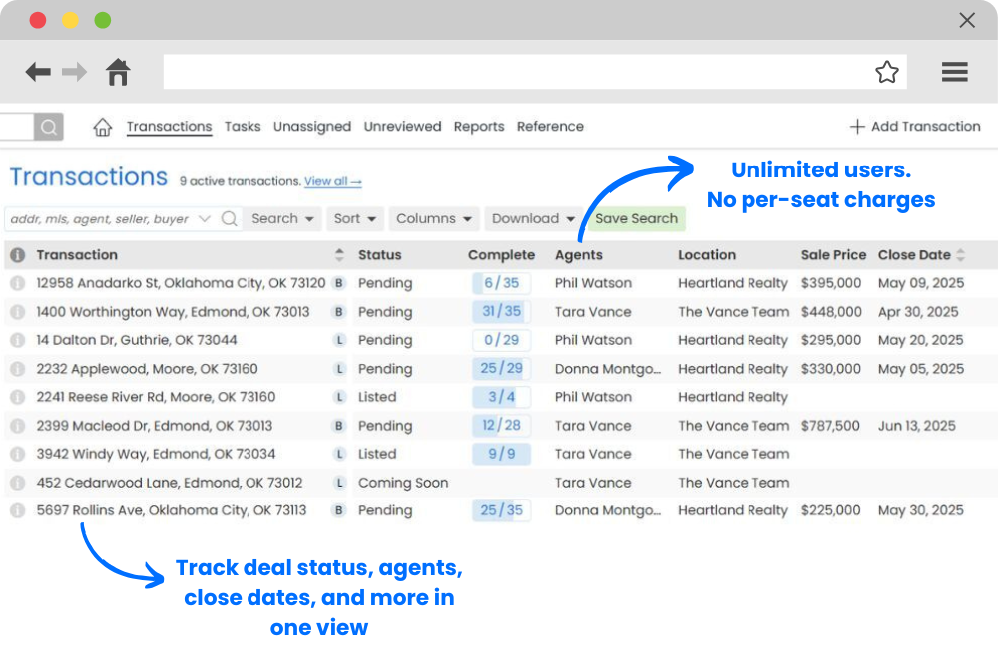The width and height of the screenshot is (998, 665).
Task: Open the Columns dropdown
Action: (x=434, y=218)
